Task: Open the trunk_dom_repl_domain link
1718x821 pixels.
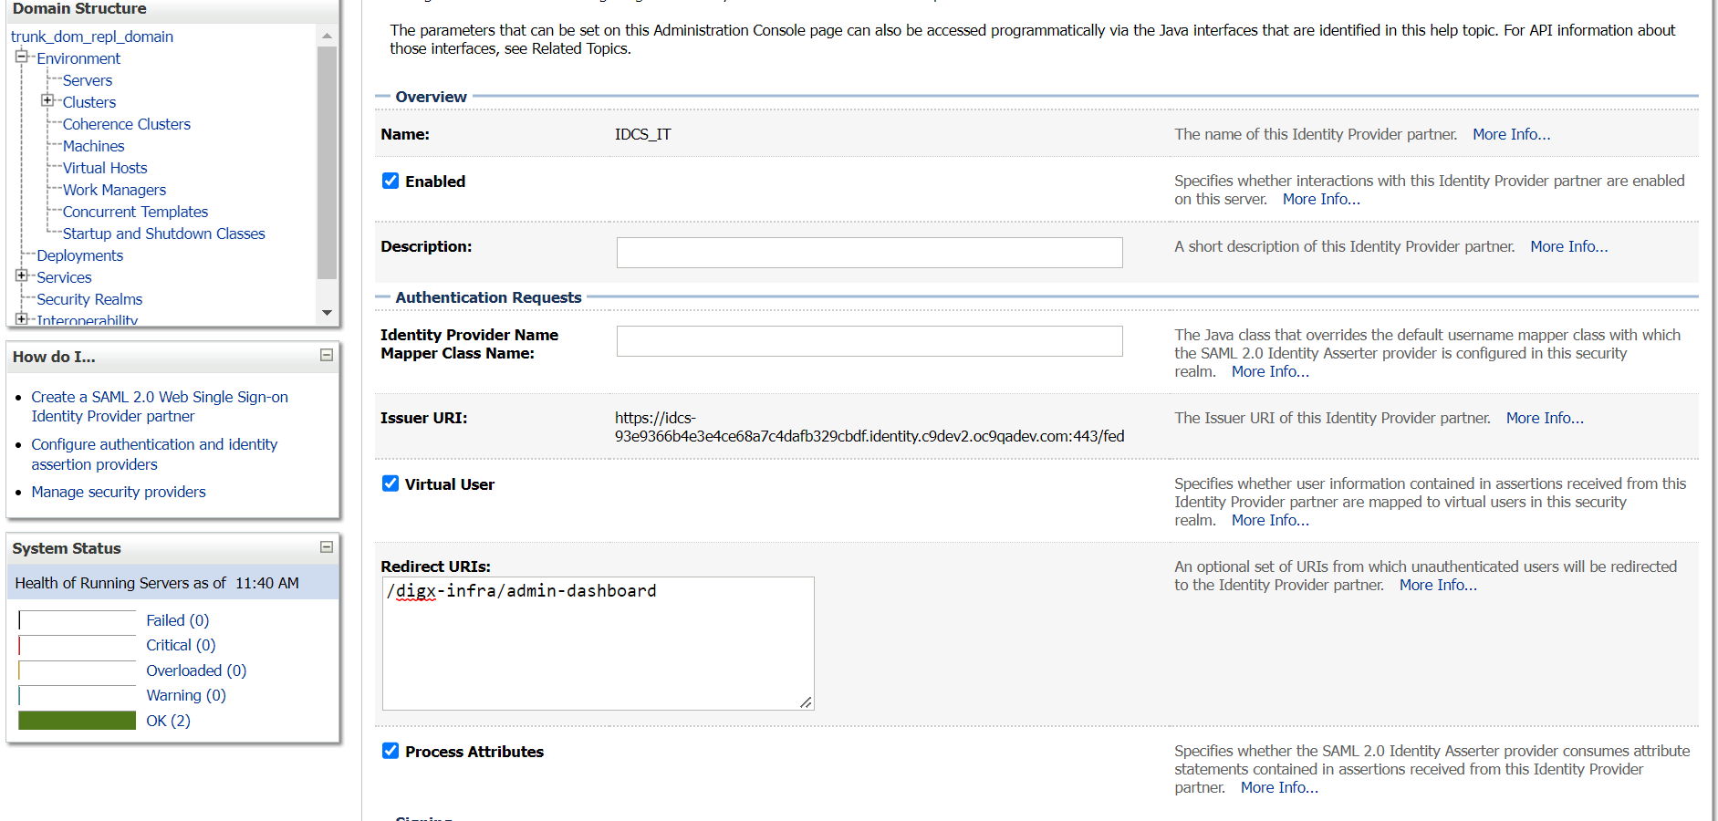Action: point(92,36)
